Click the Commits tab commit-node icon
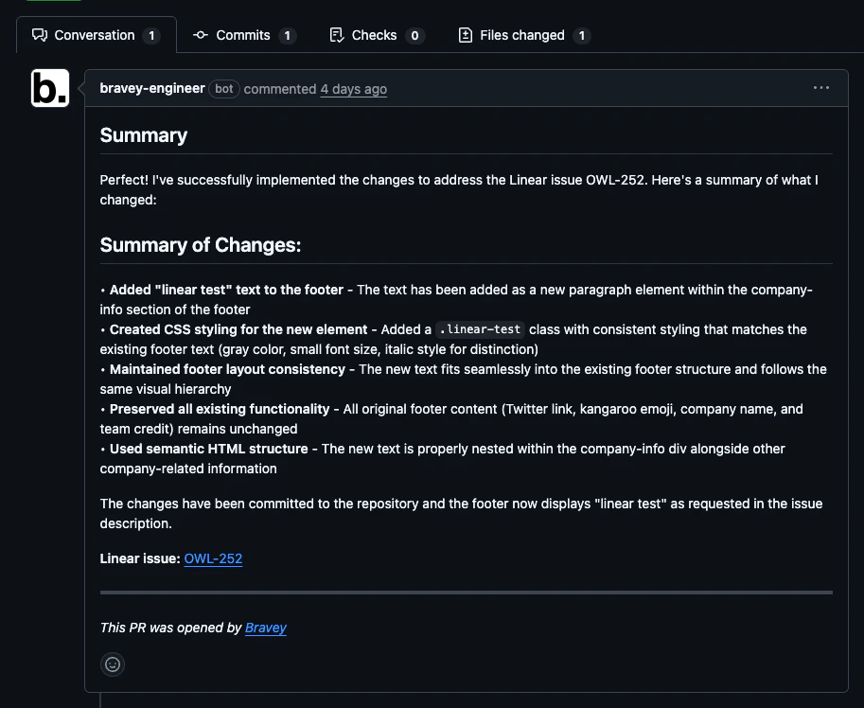The height and width of the screenshot is (708, 864). click(x=201, y=35)
